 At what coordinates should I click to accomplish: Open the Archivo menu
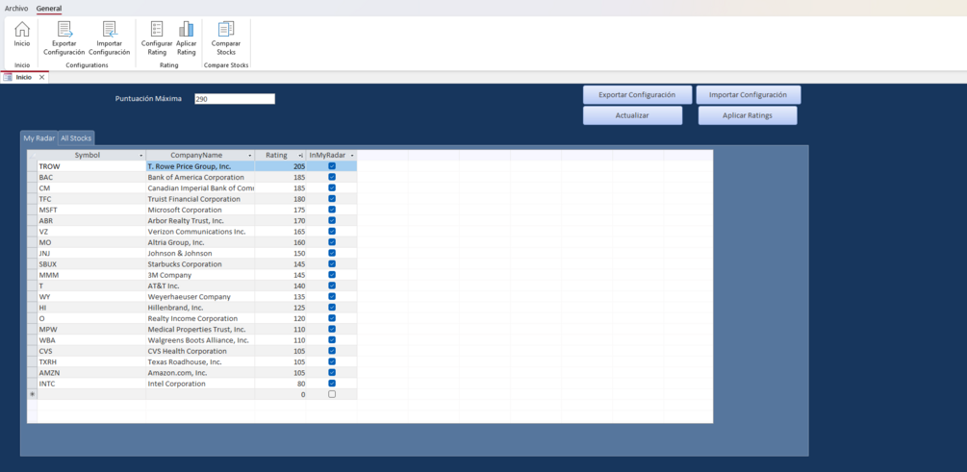[16, 8]
